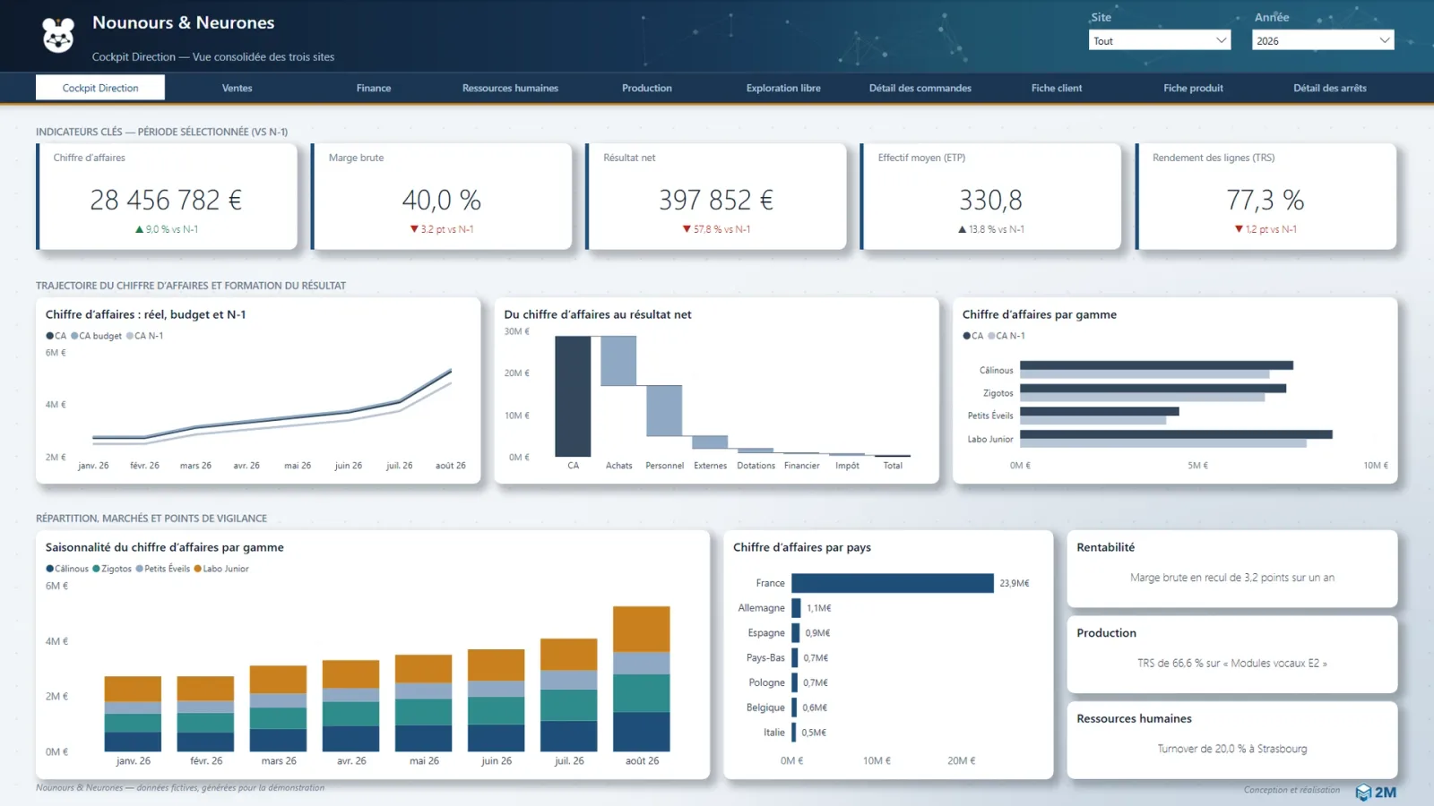1434x806 pixels.
Task: Open the Production vigilance card
Action: point(1231,654)
